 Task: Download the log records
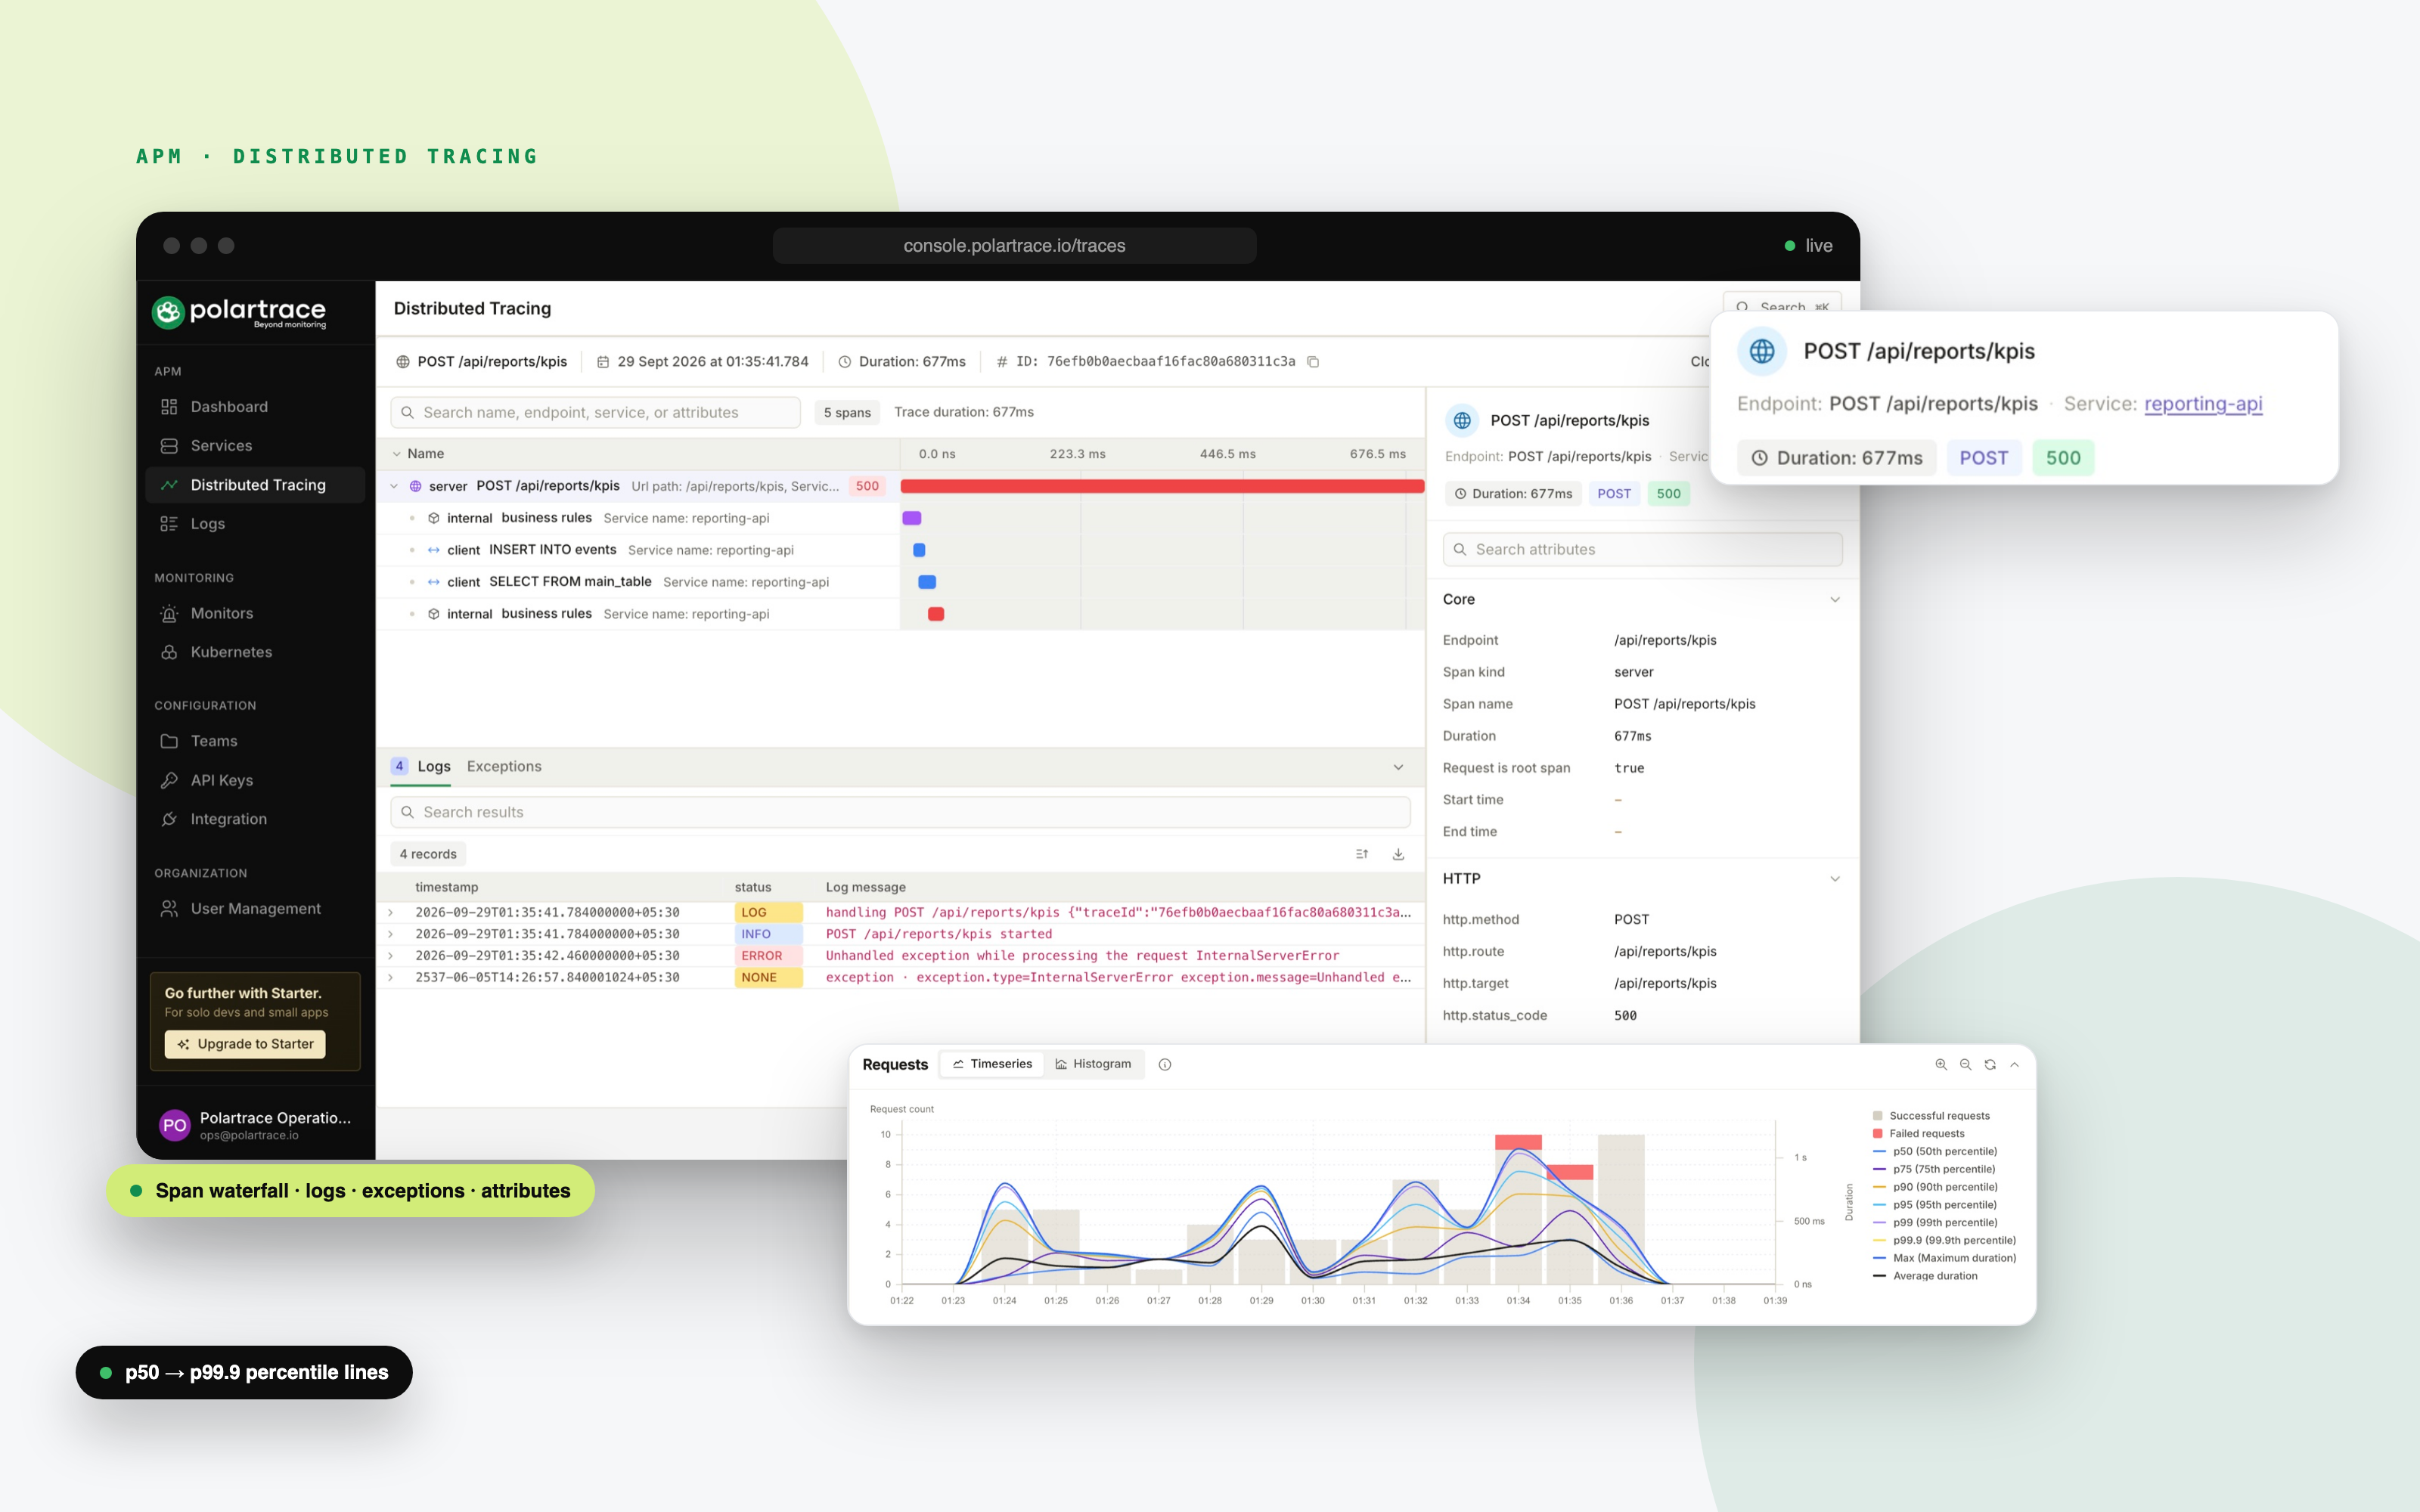1398,854
